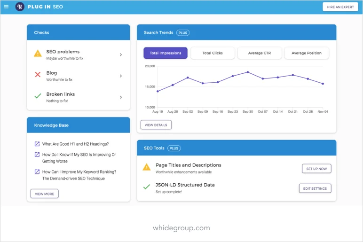Click the Blog check title text
The width and height of the screenshot is (363, 242).
52,73
